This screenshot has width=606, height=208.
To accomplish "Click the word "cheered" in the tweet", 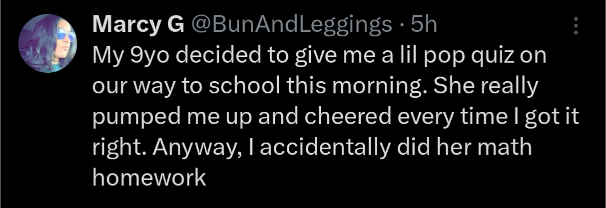I will click(349, 117).
